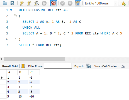Stop query execution with the hand icon

(x=44, y=3)
